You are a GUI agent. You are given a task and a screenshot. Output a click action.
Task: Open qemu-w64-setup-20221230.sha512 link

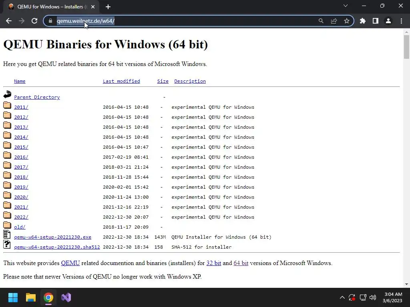point(57,247)
